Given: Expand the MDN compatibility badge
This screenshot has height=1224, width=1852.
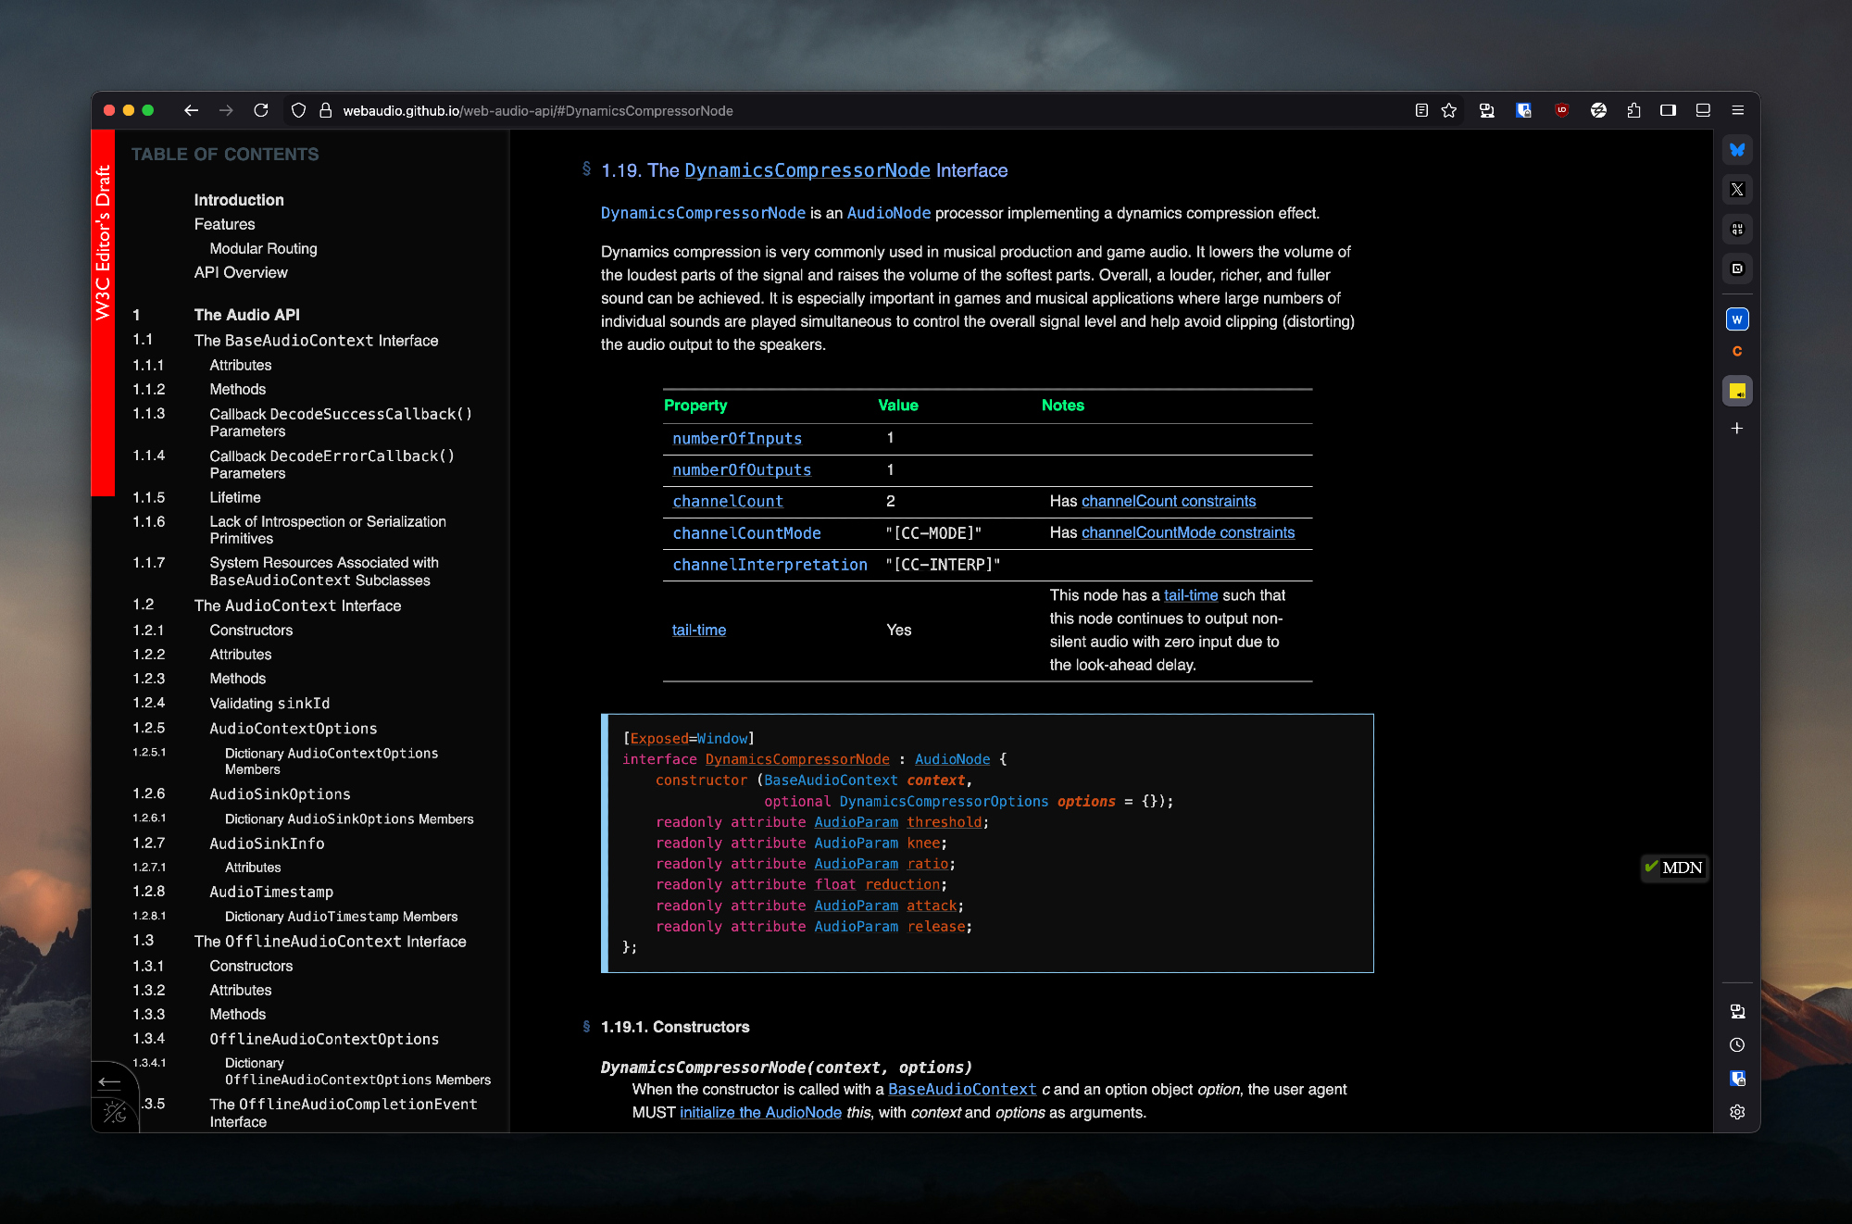Looking at the screenshot, I should pos(1674,868).
